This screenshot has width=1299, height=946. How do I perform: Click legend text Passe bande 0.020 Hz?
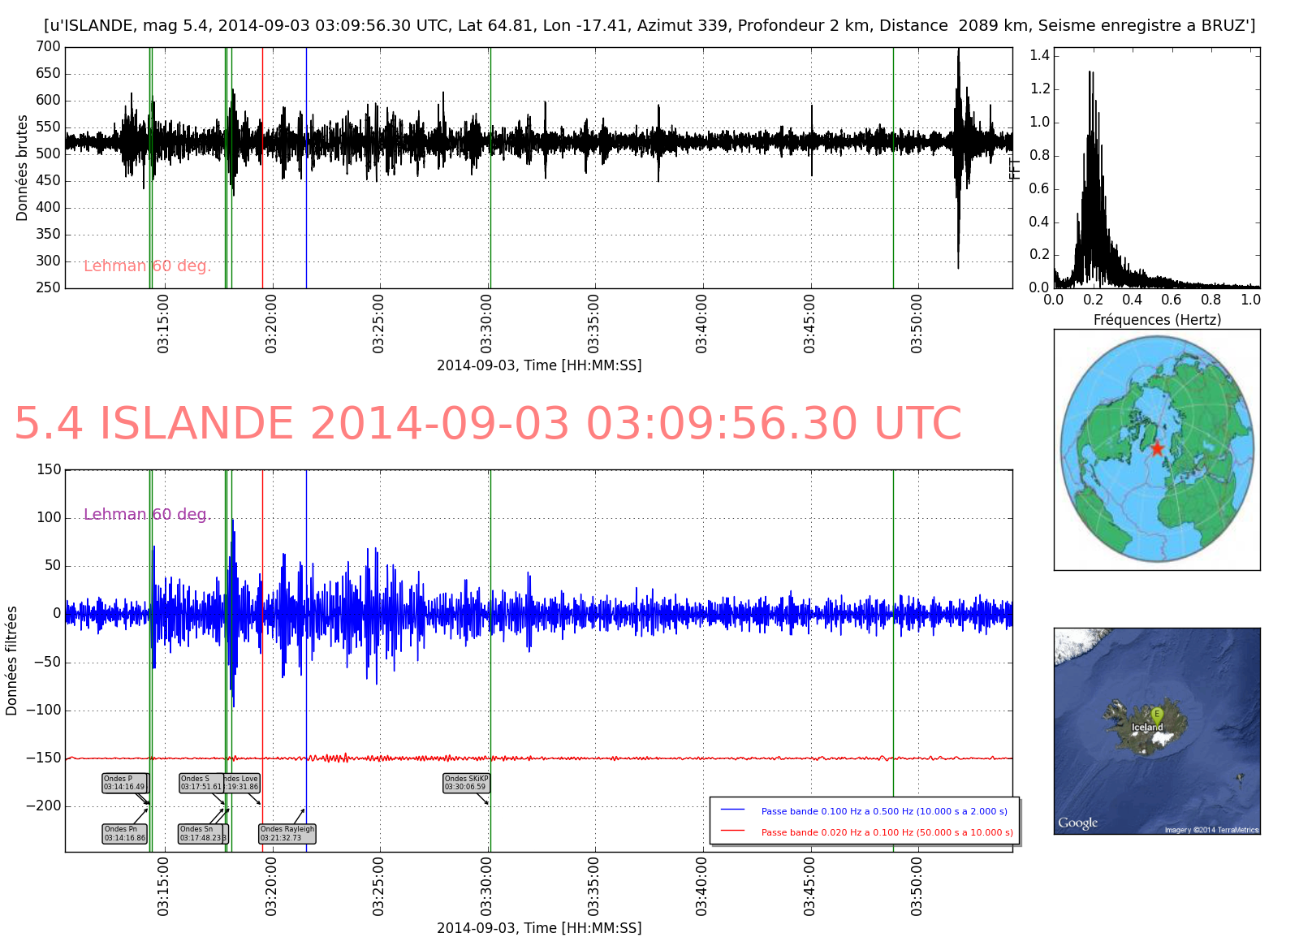(x=887, y=832)
